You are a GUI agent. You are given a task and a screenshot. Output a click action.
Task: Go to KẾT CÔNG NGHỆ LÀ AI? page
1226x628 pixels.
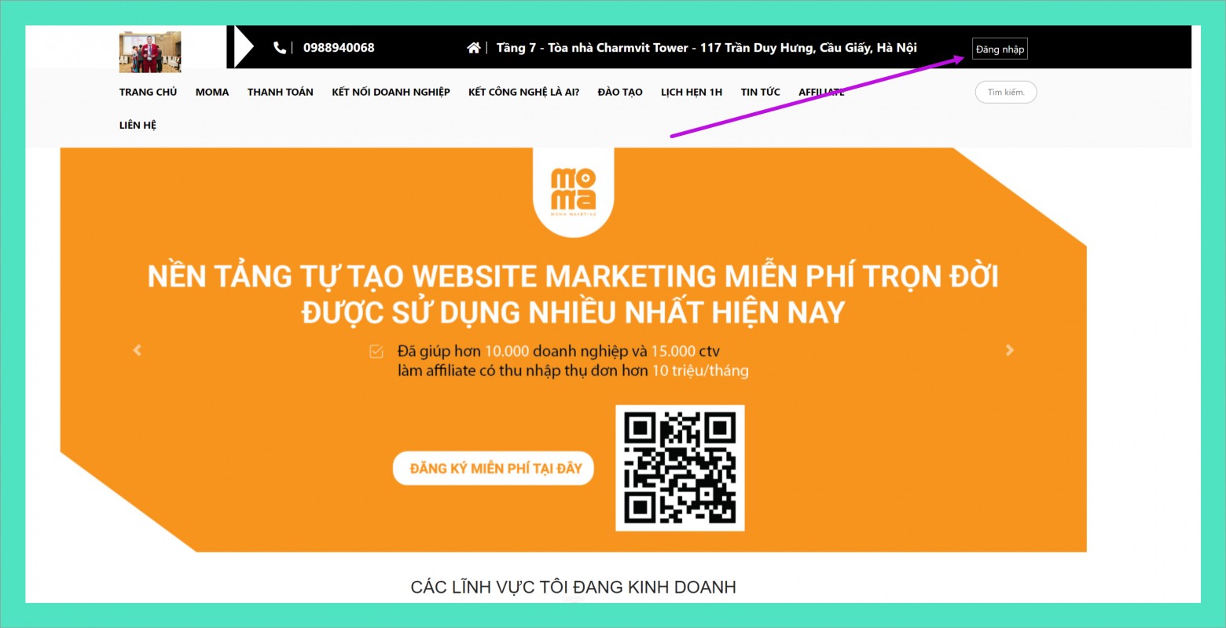(x=523, y=93)
